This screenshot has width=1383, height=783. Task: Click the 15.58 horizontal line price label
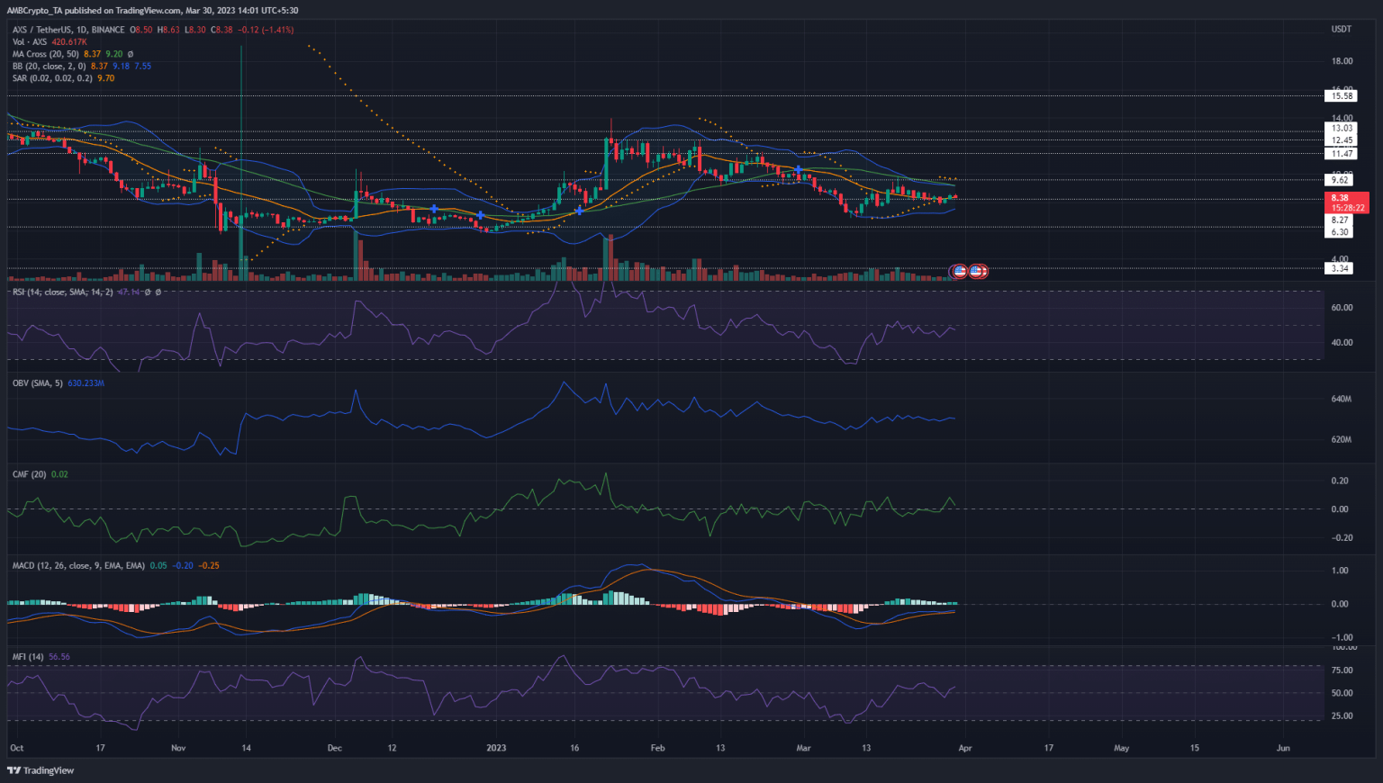tap(1342, 96)
